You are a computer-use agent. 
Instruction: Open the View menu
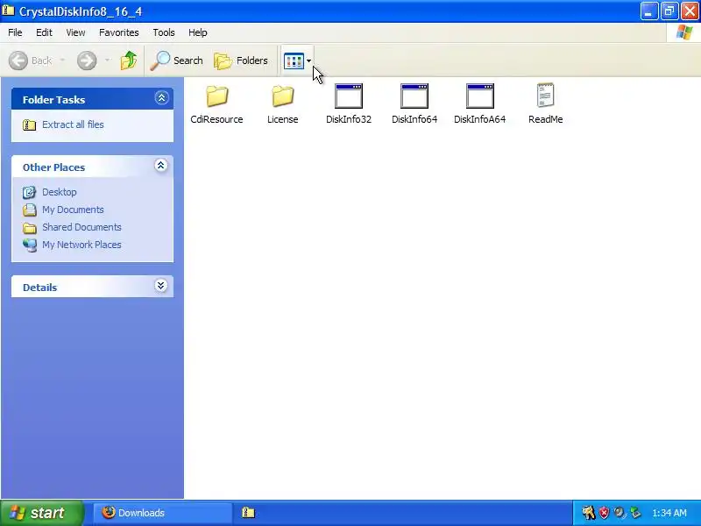(x=75, y=32)
